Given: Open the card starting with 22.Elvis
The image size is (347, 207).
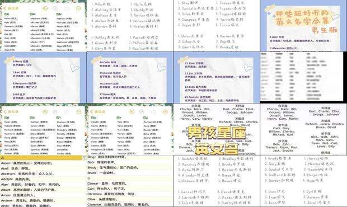Looking at the screenshot, I should (217, 77).
